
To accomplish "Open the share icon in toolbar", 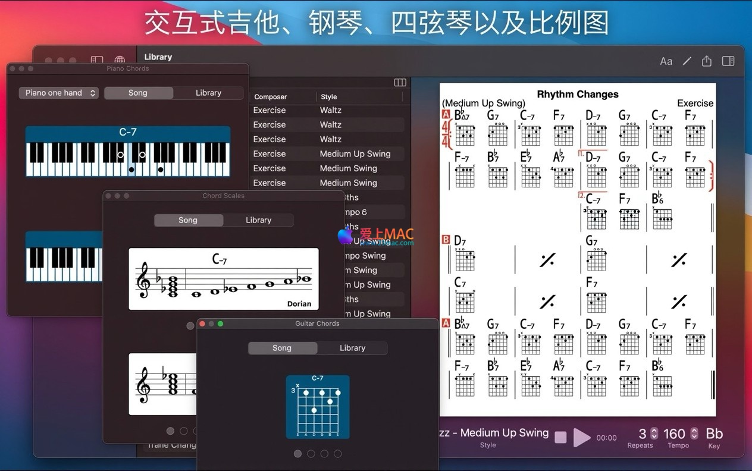I will [x=707, y=61].
